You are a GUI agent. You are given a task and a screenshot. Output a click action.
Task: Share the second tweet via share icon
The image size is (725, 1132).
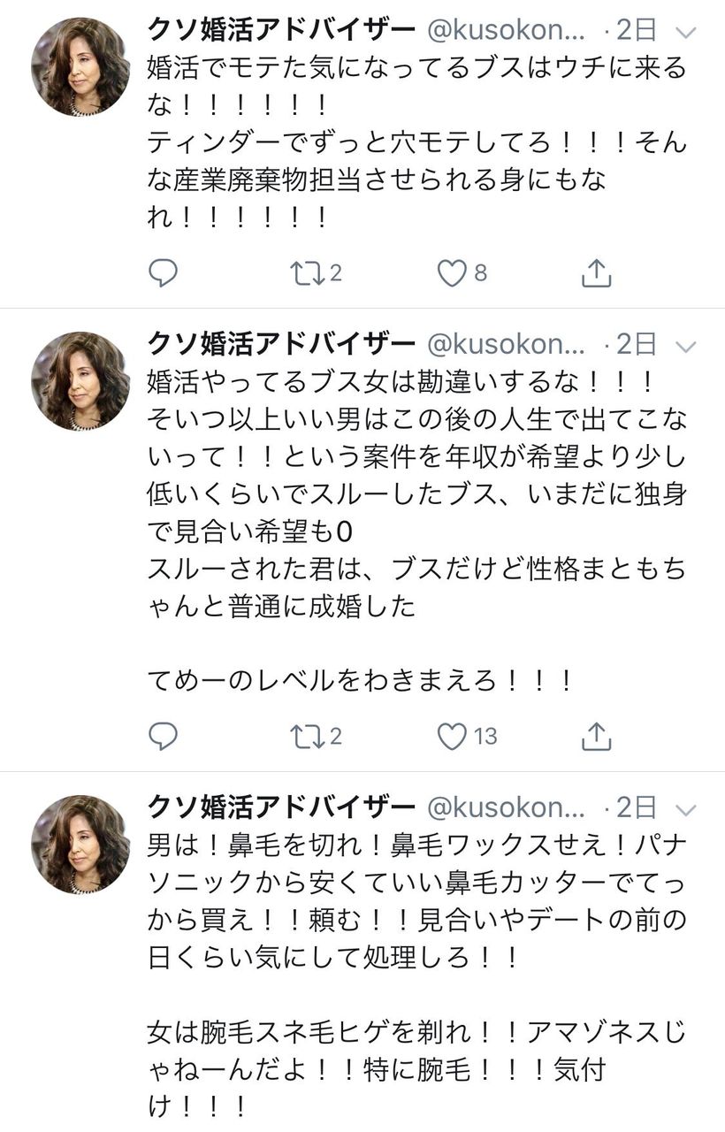(597, 736)
